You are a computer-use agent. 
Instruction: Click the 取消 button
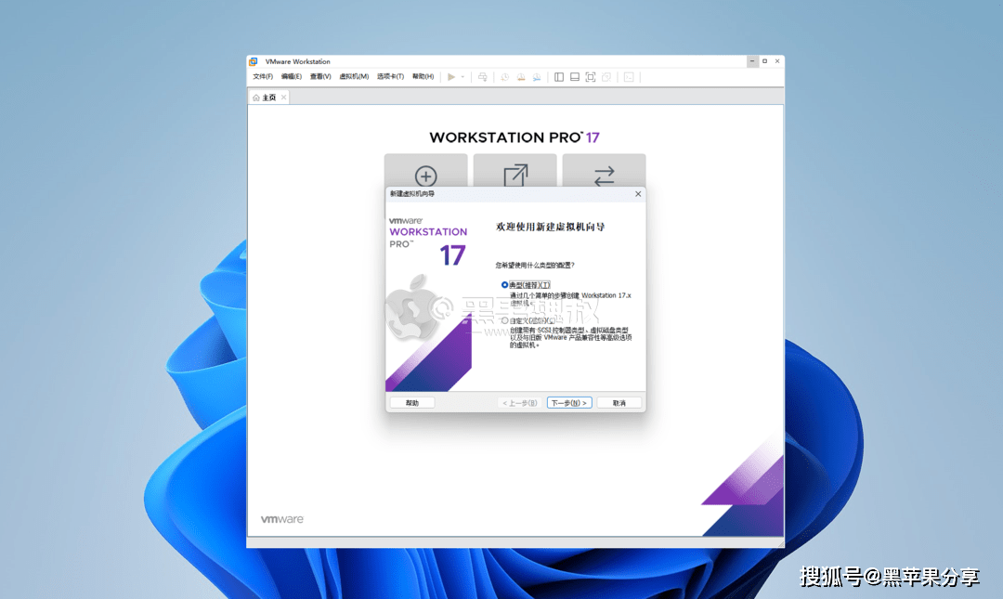tap(619, 403)
